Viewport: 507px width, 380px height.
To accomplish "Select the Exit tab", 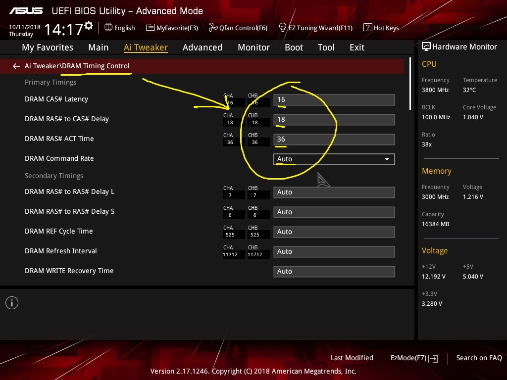I will [x=357, y=47].
